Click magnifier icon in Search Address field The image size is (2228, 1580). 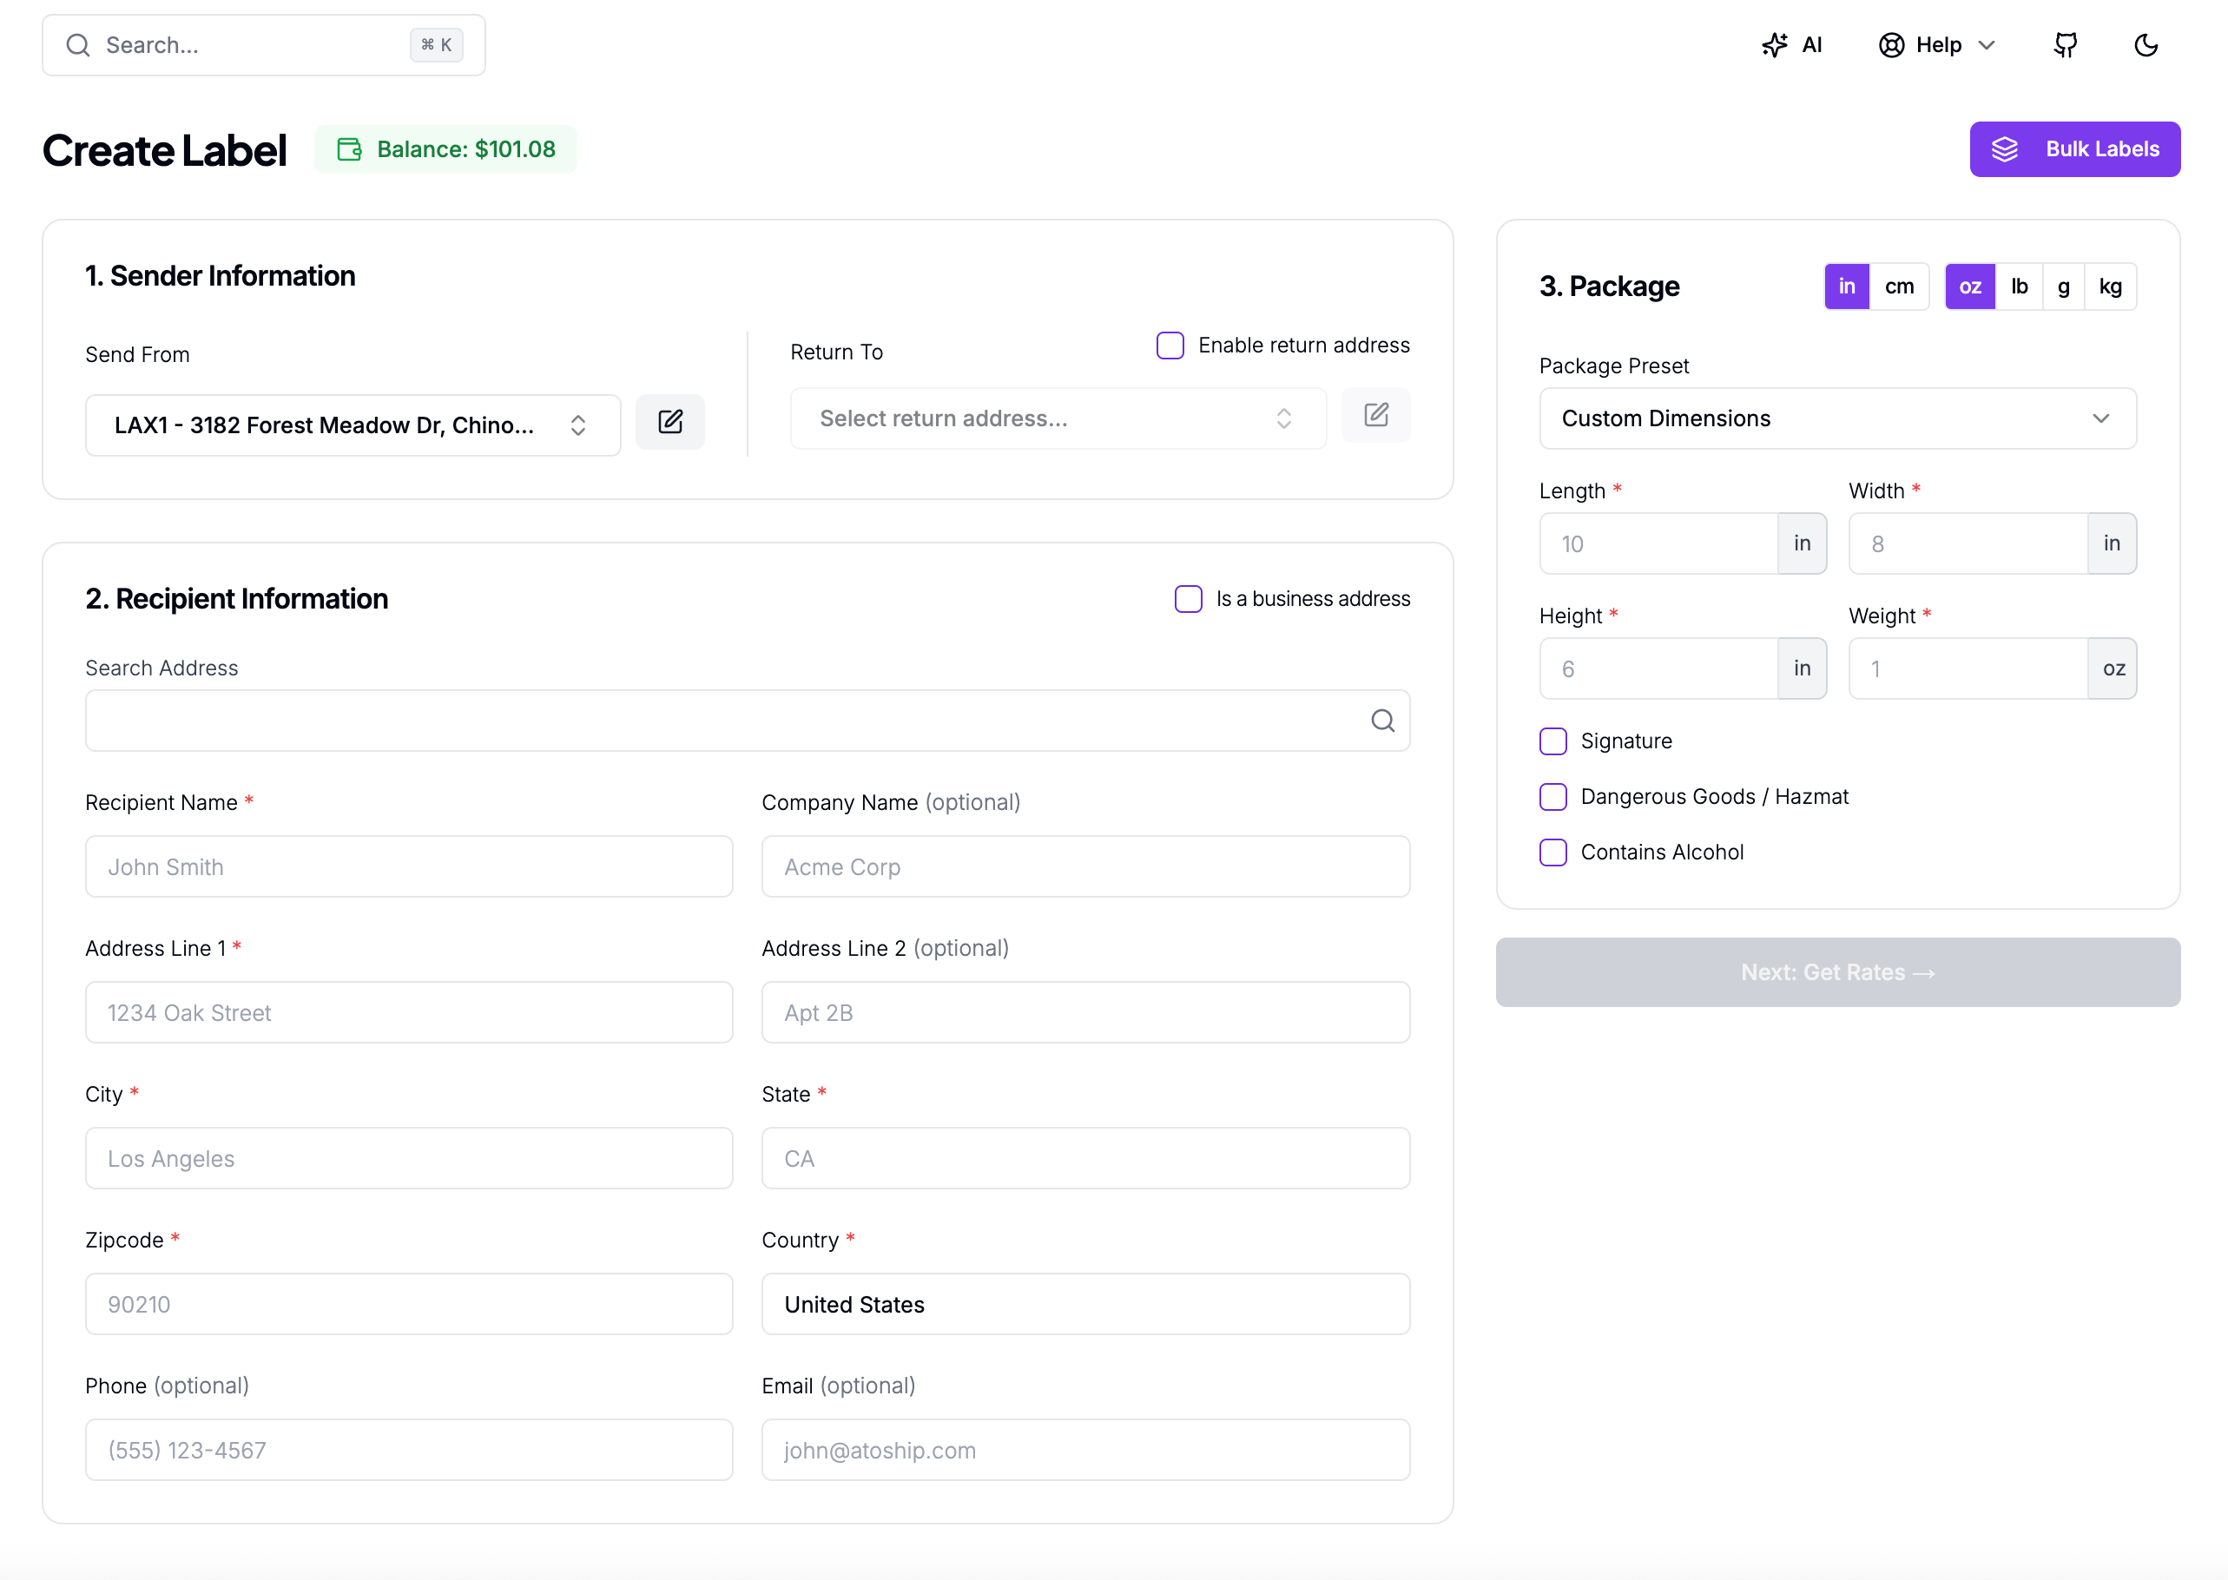[x=1381, y=721]
